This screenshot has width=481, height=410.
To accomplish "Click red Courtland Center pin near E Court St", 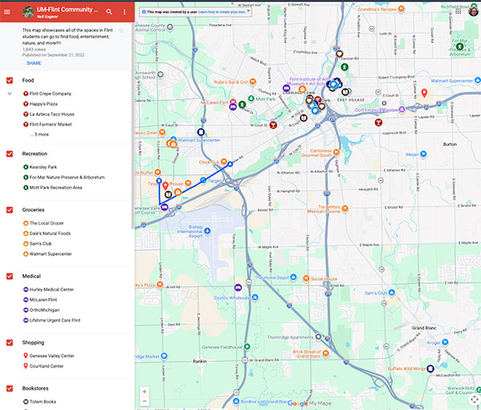I will 424,93.
